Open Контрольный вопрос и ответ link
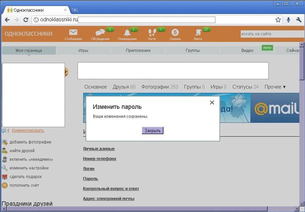The image size is (305, 212). [x=111, y=189]
